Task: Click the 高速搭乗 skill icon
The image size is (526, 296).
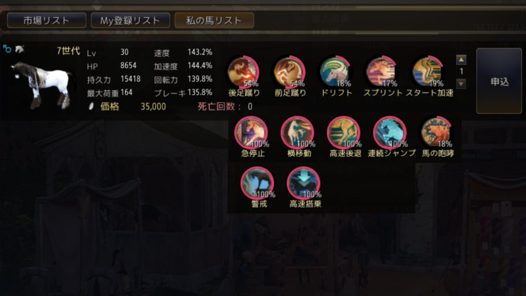Action: 304,183
